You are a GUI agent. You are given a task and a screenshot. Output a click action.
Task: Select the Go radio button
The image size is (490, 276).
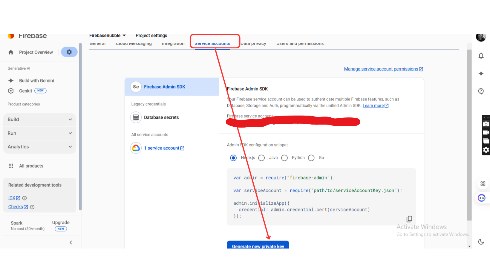(311, 158)
